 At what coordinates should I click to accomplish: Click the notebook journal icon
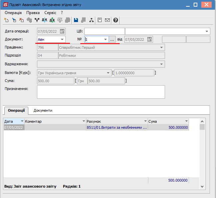[100, 20]
